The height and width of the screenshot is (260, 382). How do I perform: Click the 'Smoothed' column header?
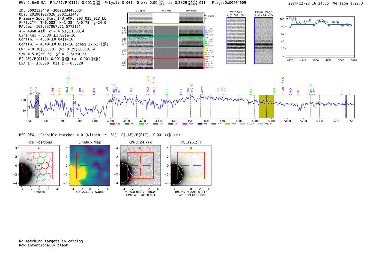point(191,11)
